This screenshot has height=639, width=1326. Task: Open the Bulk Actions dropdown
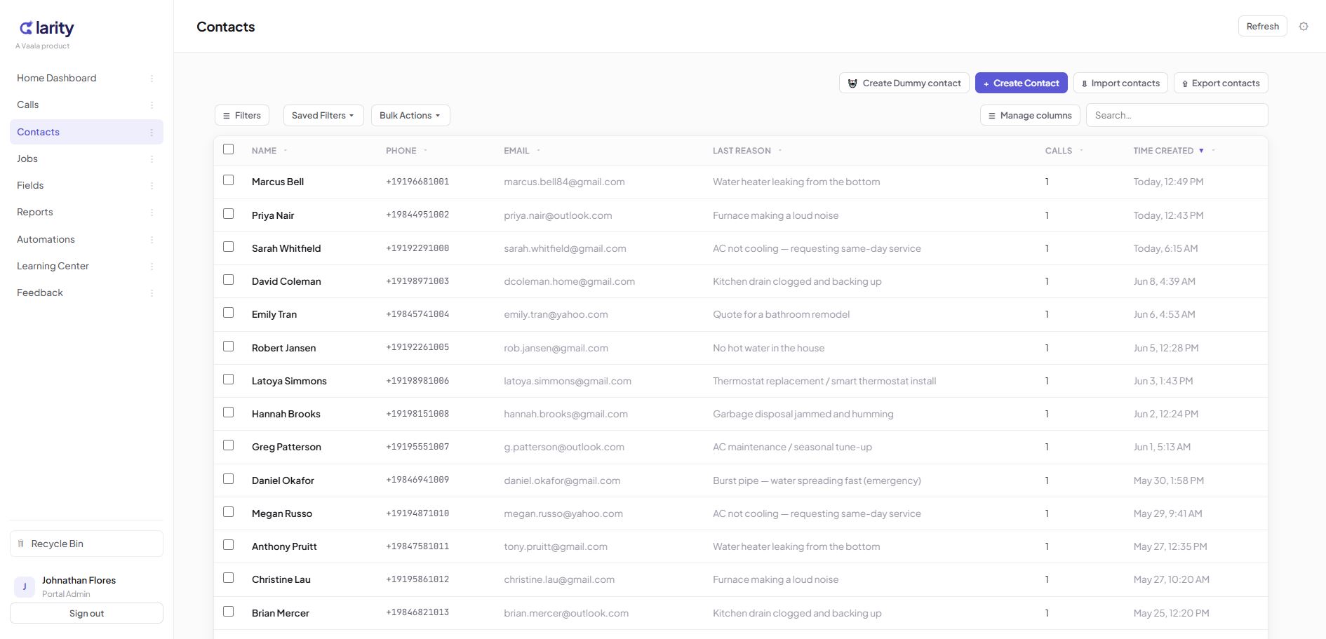[x=410, y=115]
